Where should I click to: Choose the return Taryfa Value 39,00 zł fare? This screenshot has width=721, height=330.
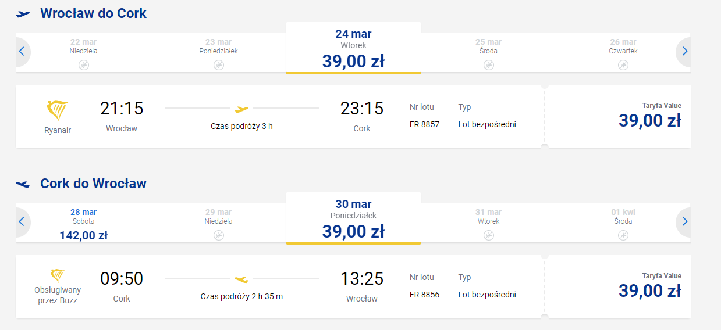[618, 286]
